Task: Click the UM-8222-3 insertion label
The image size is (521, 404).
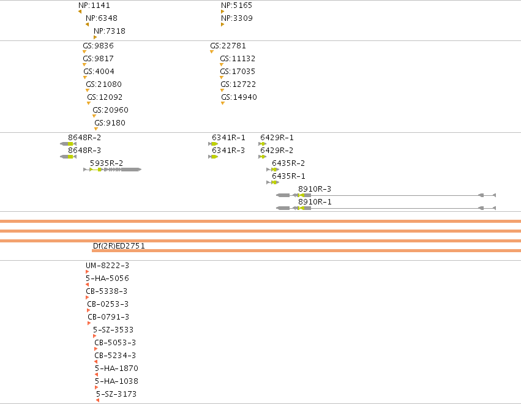Action: [x=107, y=266]
